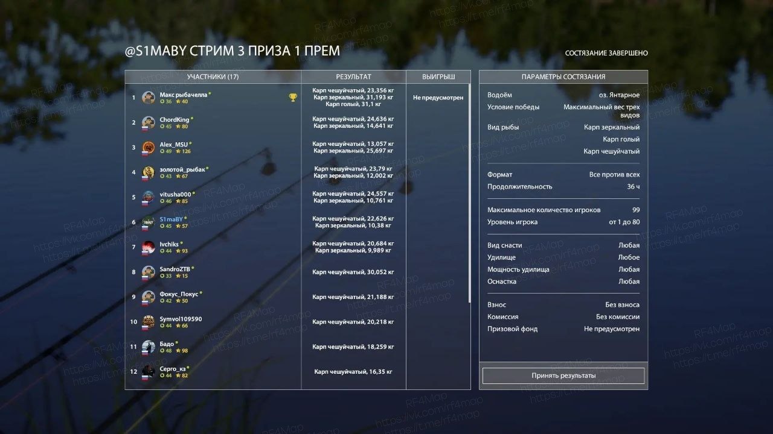Click Не предусмотрен in the ВЫИГРЫШ column
This screenshot has width=773, height=434.
pos(438,98)
